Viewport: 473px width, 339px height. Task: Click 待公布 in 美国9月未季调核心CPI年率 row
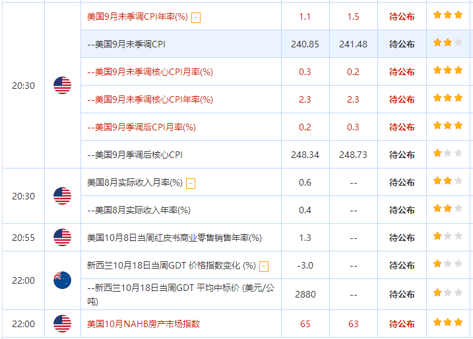tap(402, 99)
